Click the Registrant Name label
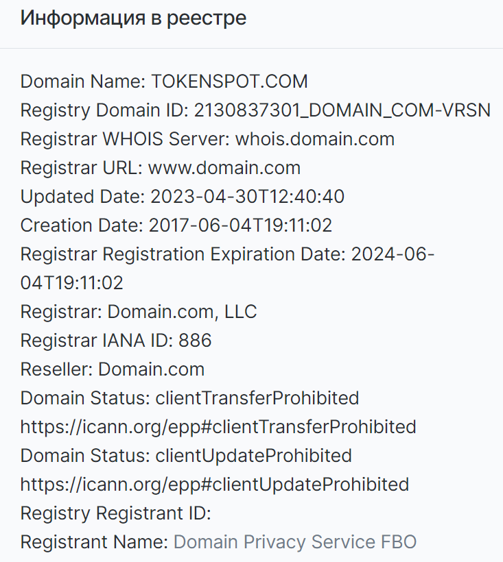This screenshot has height=562, width=503. pos(95,542)
